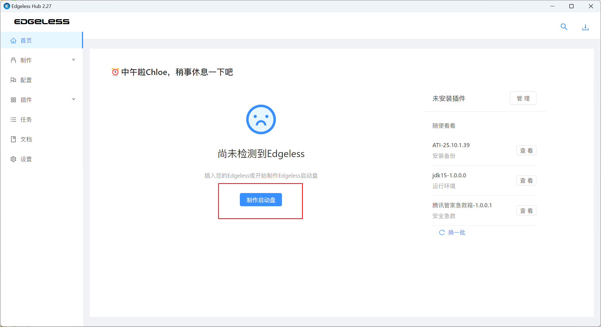Click the 设置 gear icon
The width and height of the screenshot is (601, 327).
pyautogui.click(x=13, y=159)
